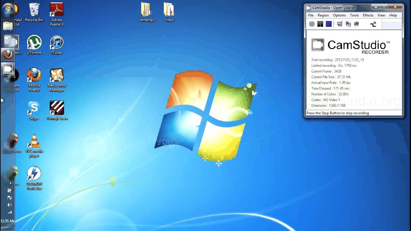
Task: Stop recording with the blue Stop button
Action: click(328, 24)
